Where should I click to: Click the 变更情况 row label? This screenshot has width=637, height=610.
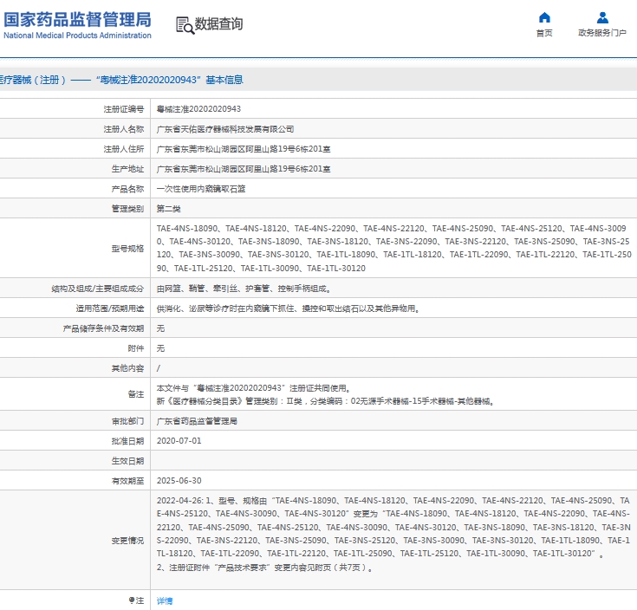tap(127, 540)
